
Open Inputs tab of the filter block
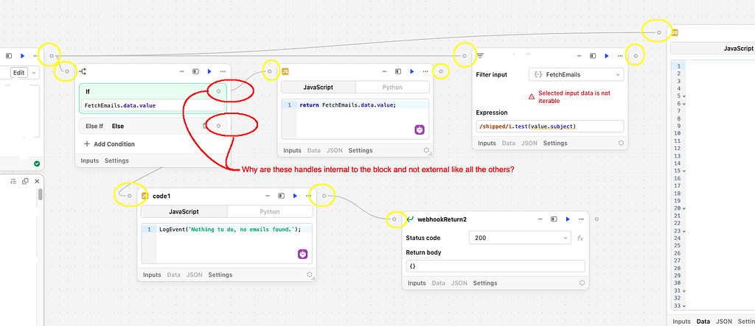click(x=487, y=143)
